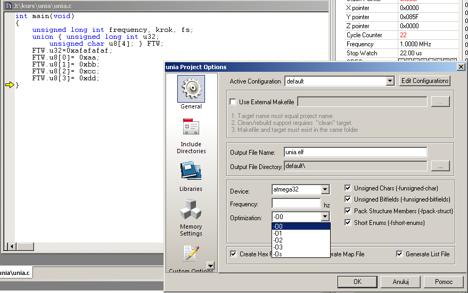Open Memory Settings section
Screen dimensions: 468x293
[191, 210]
